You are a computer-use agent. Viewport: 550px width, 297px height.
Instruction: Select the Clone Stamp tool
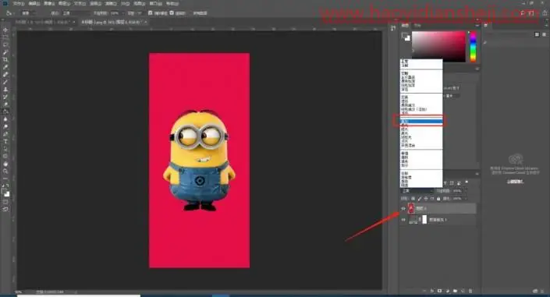5,90
